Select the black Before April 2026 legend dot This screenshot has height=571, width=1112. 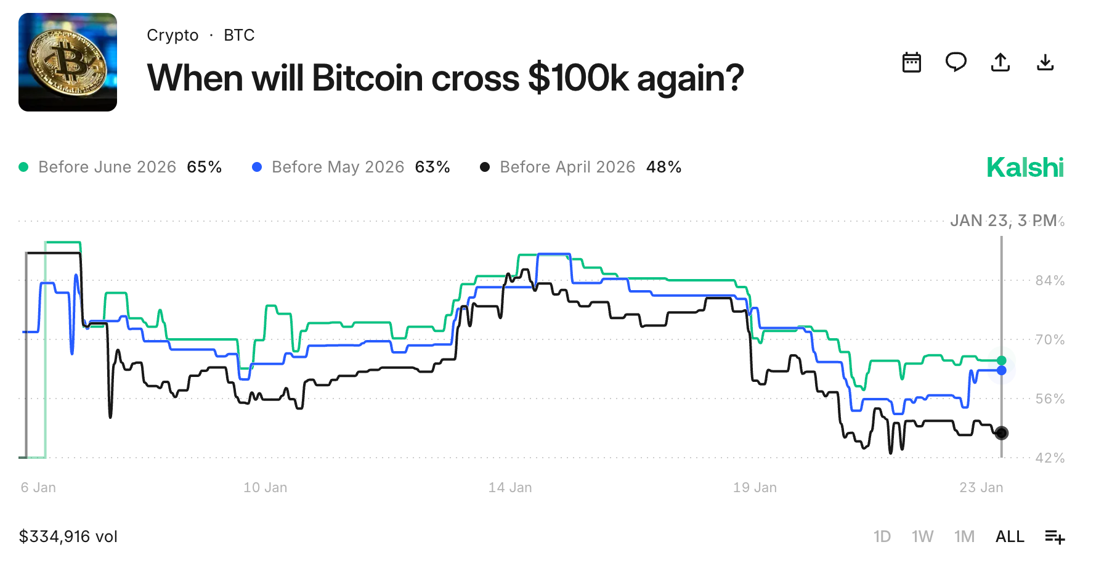[x=485, y=166]
